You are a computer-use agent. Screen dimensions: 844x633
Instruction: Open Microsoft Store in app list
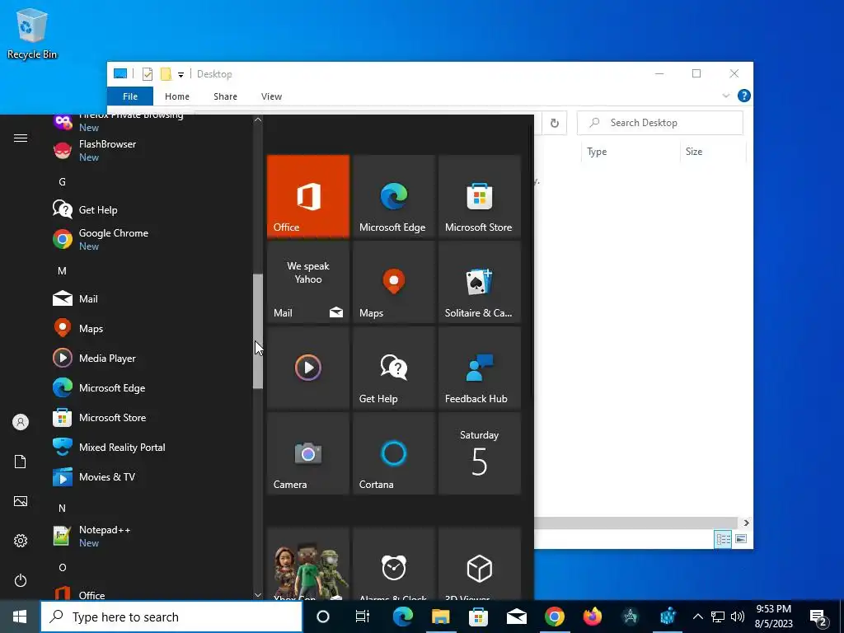[151, 417]
